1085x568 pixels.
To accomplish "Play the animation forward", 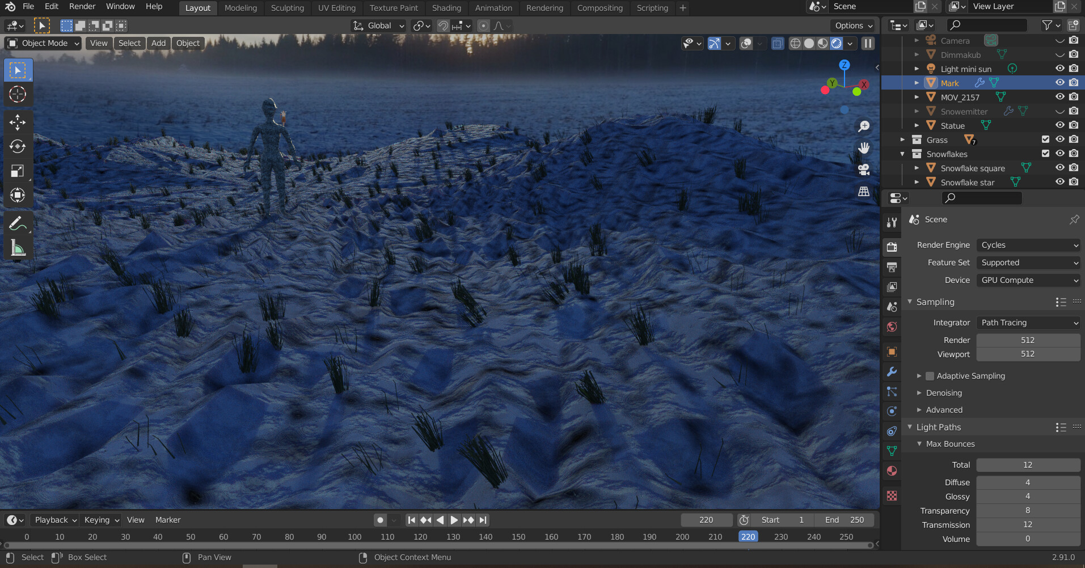I will point(454,520).
